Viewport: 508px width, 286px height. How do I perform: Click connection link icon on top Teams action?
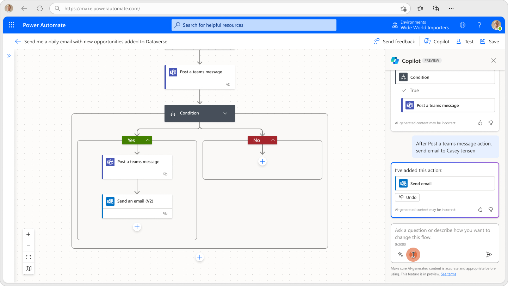pyautogui.click(x=228, y=84)
